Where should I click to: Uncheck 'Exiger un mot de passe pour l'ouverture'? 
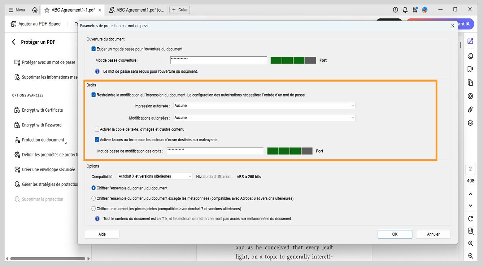[x=93, y=49]
